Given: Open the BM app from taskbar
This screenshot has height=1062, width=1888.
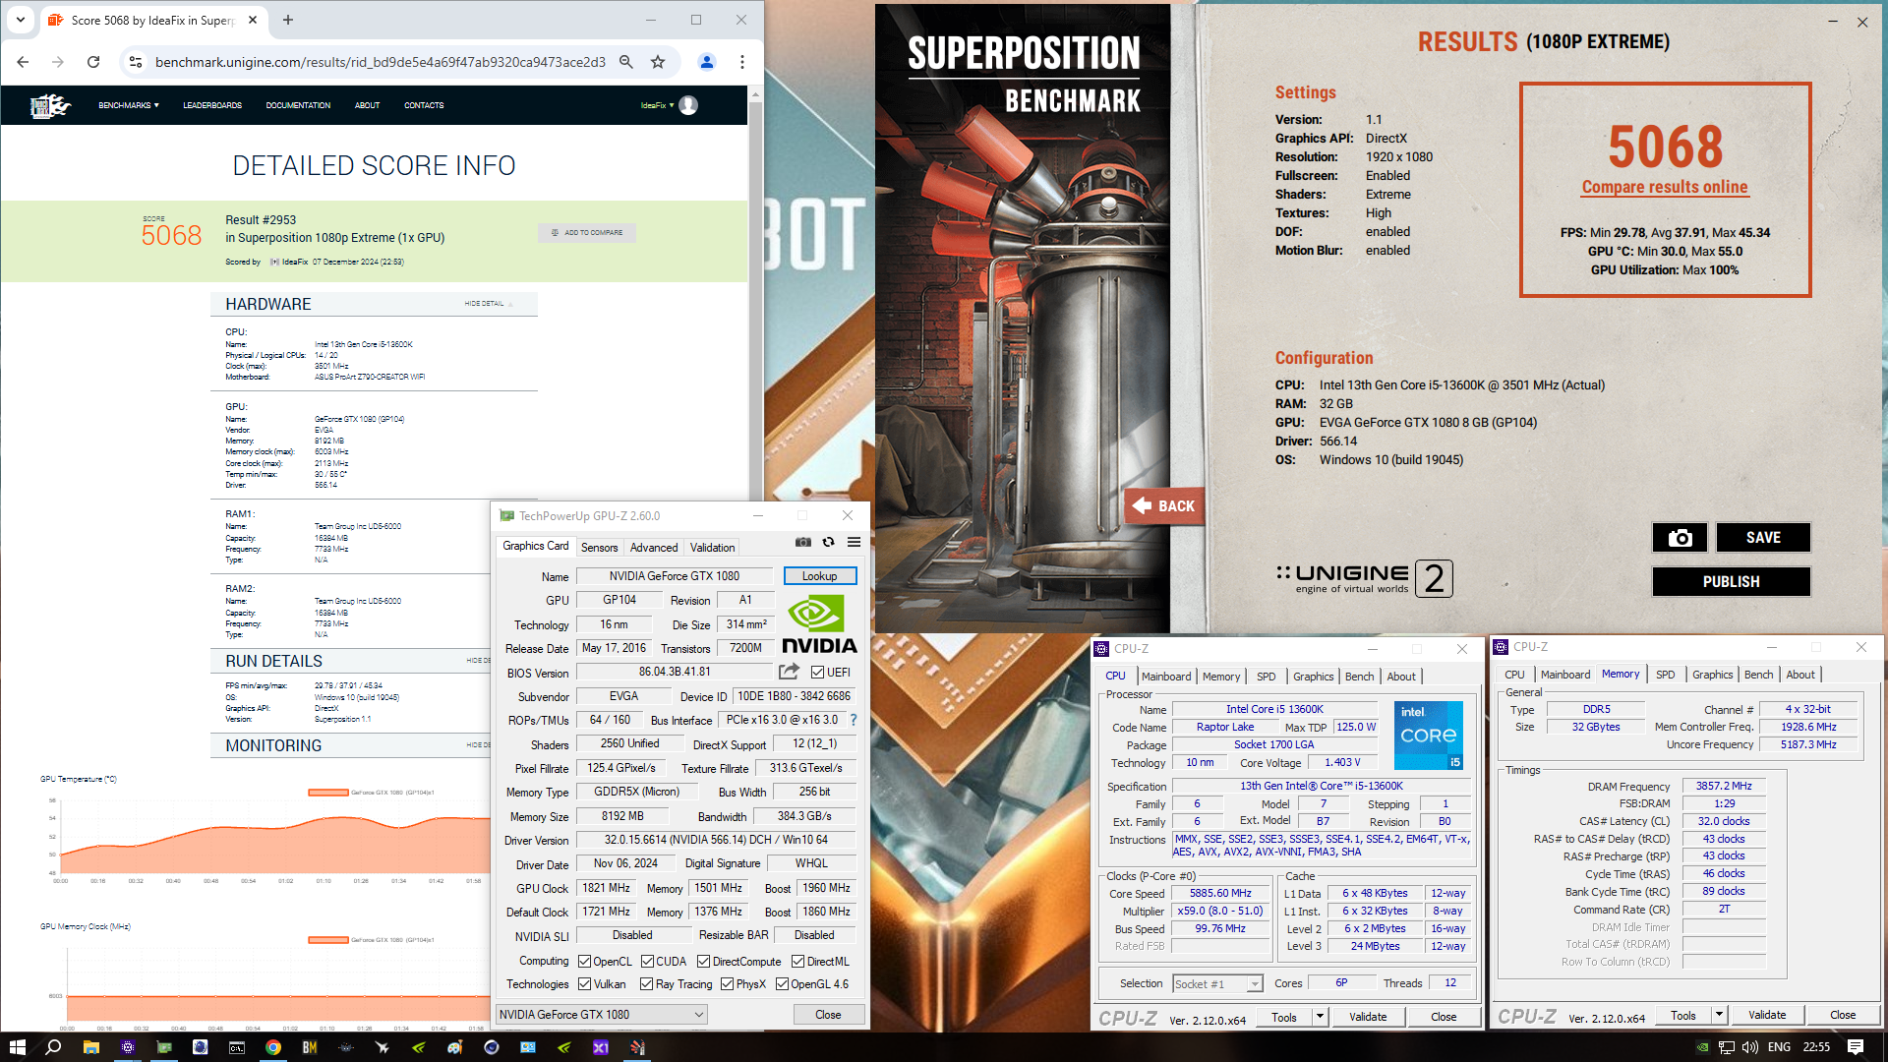Looking at the screenshot, I should (310, 1047).
